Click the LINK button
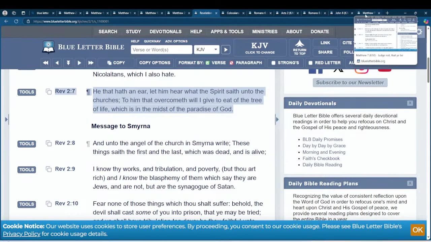 [325, 43]
